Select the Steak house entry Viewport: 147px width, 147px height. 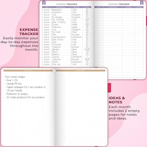point(57,39)
